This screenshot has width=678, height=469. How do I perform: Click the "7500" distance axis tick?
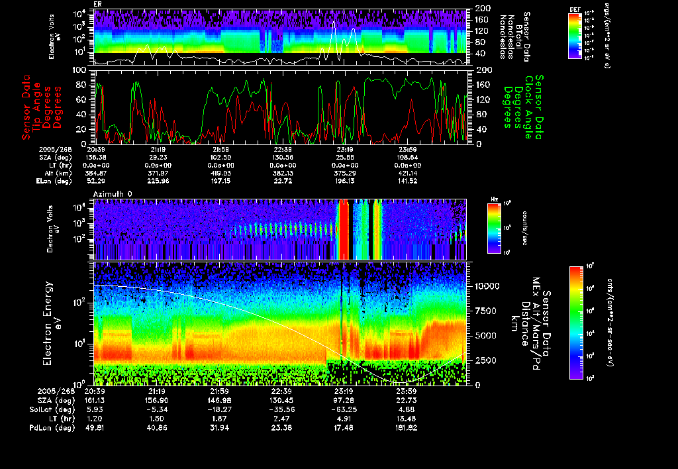point(485,311)
